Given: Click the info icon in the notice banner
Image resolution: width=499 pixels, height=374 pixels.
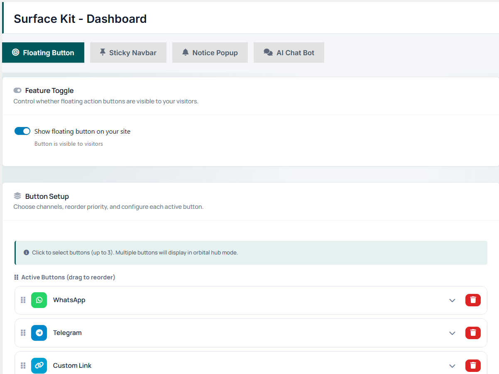Looking at the screenshot, I should pos(27,252).
